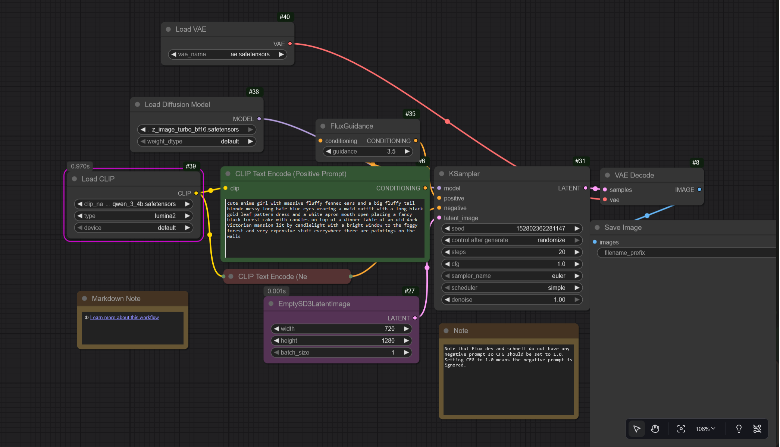Image resolution: width=780 pixels, height=447 pixels.
Task: Collapse the KSampler node via its dot
Action: (442, 174)
